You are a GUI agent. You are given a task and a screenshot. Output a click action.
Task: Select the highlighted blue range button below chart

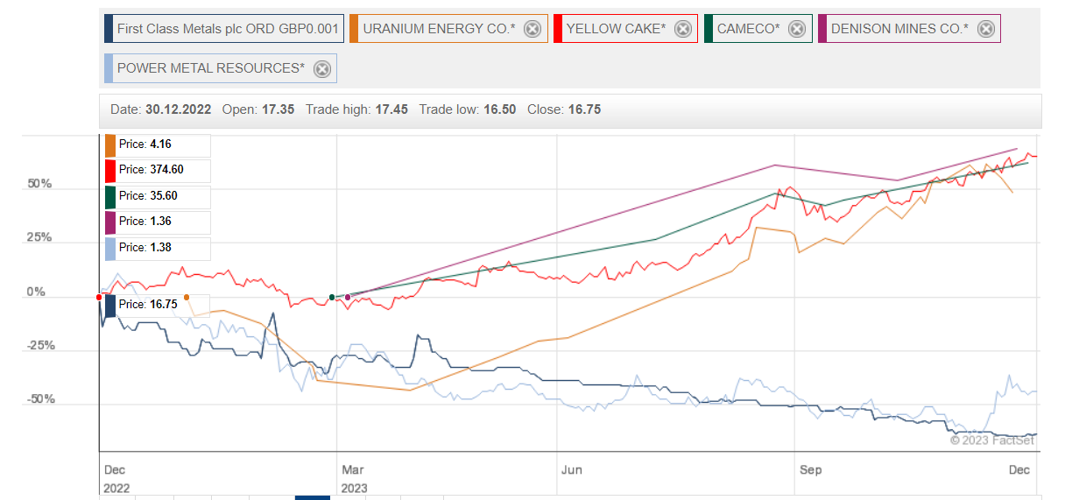(x=313, y=497)
